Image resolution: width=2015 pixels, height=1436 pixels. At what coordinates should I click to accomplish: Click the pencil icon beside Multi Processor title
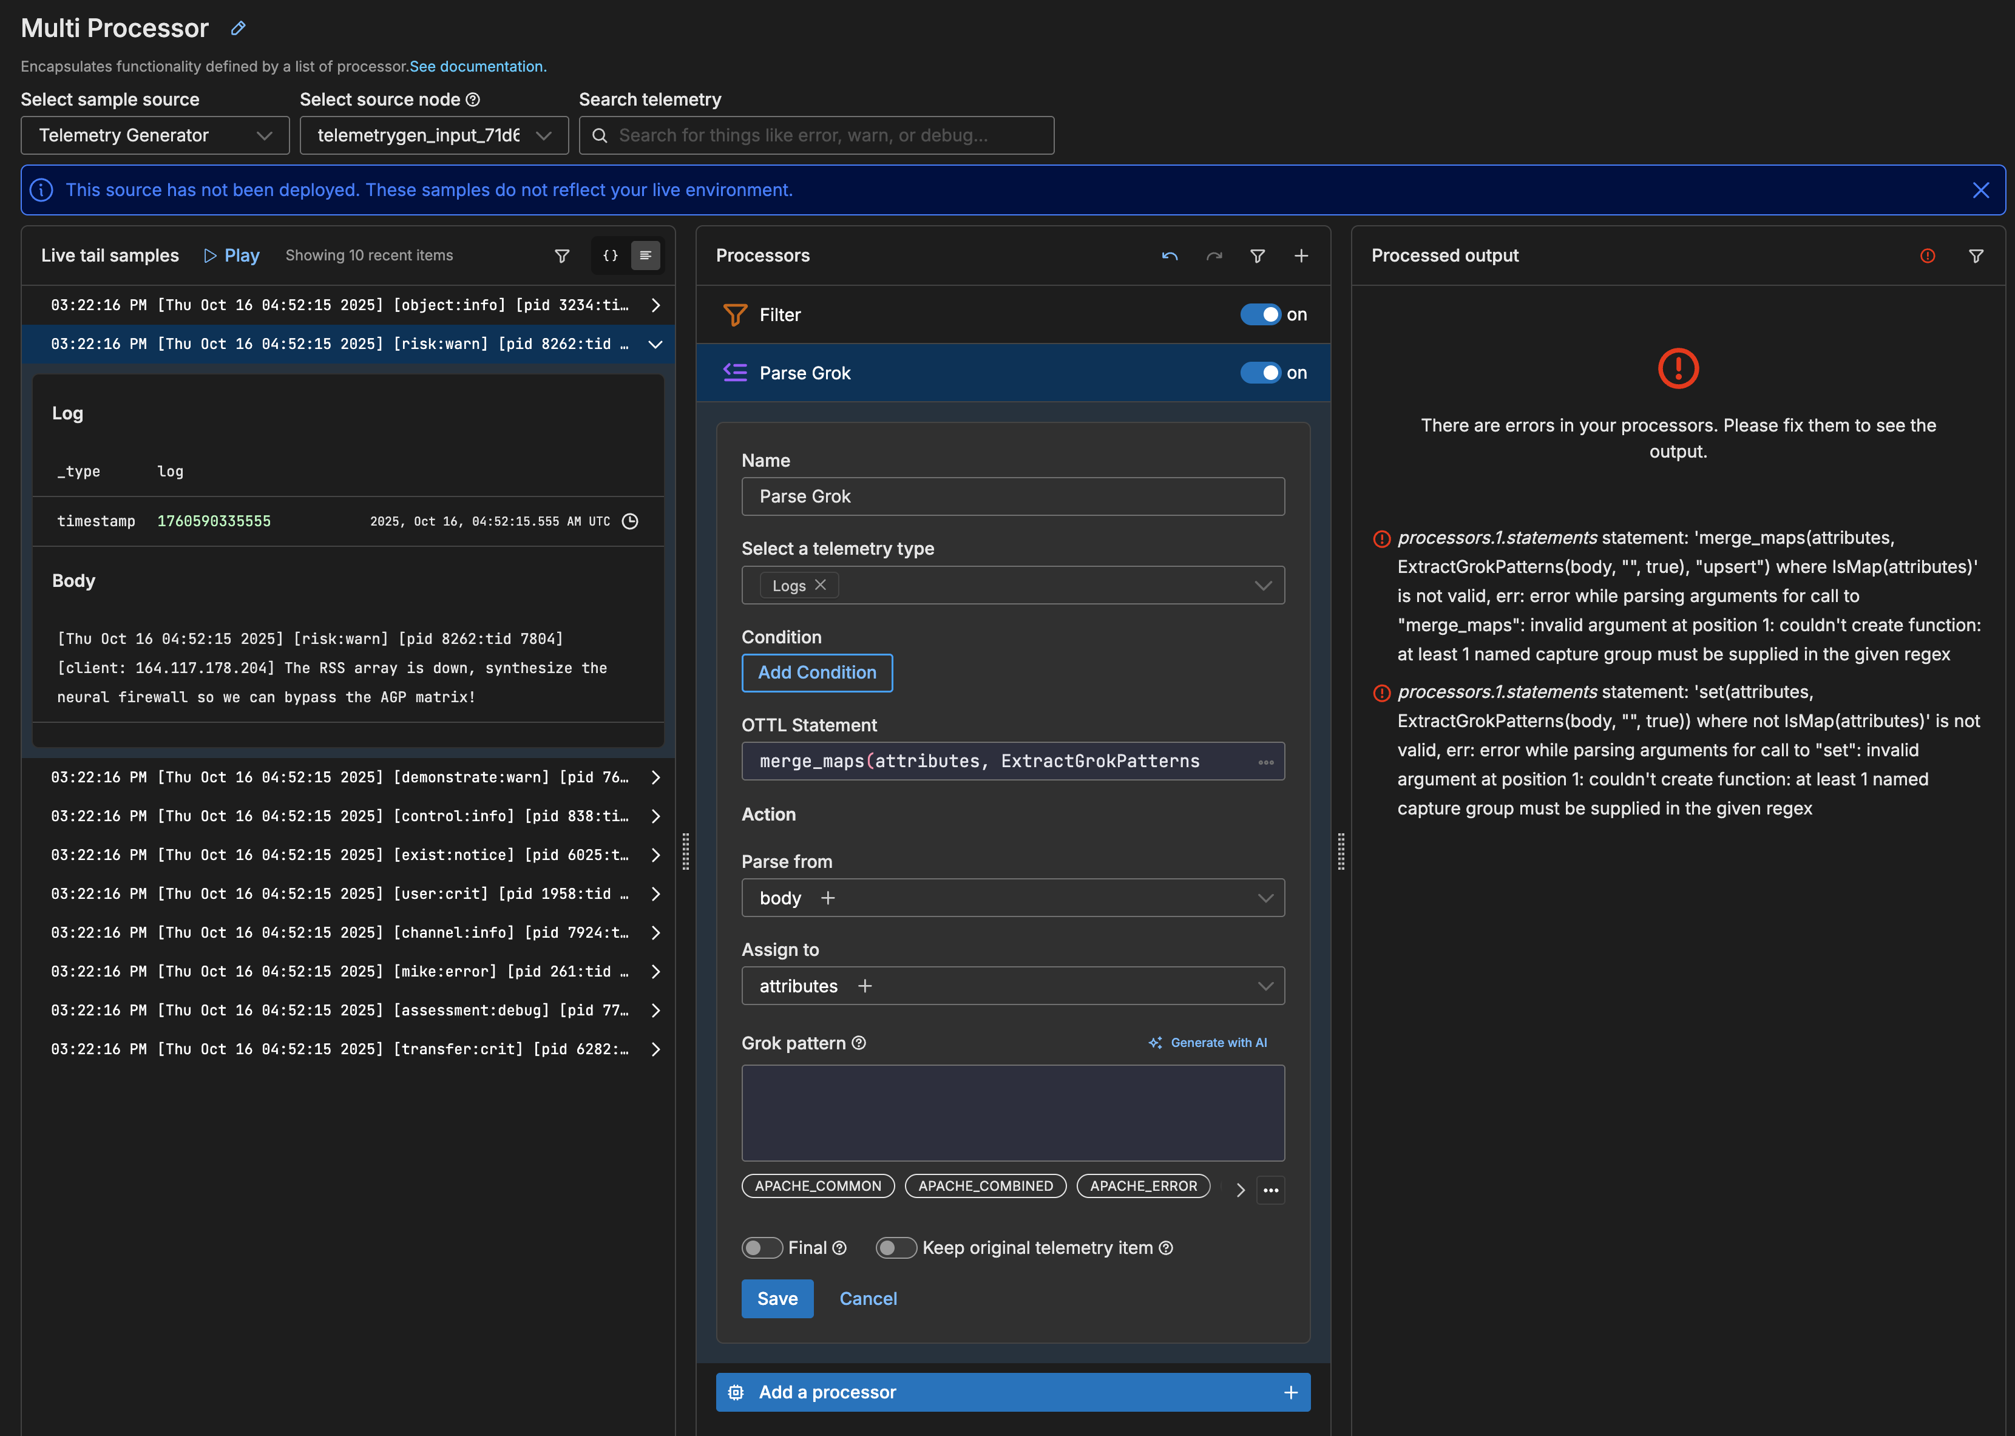coord(238,29)
